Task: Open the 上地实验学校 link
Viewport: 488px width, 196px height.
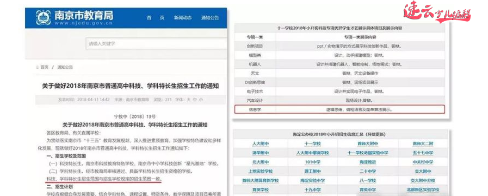Action: tap(260, 171)
